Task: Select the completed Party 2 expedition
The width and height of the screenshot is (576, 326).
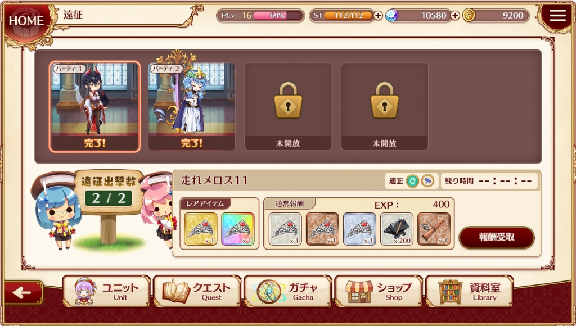Action: 191,106
